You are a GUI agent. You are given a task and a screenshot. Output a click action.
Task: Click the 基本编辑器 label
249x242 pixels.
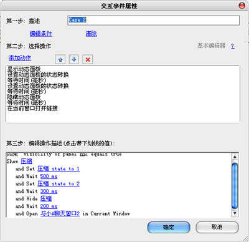[211, 46]
